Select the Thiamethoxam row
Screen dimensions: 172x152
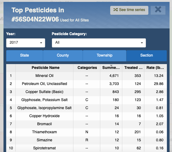pos(45,132)
